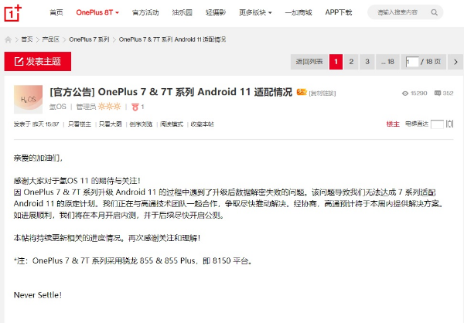Click the orange digest badge beside title

click(x=302, y=92)
